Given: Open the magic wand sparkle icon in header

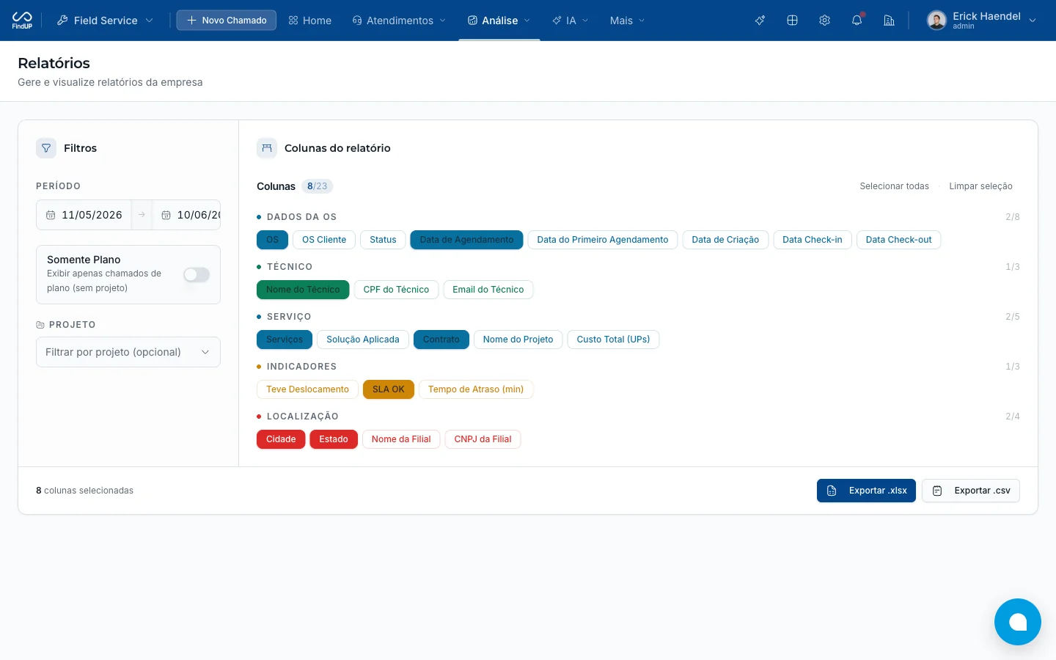Looking at the screenshot, I should [x=760, y=21].
